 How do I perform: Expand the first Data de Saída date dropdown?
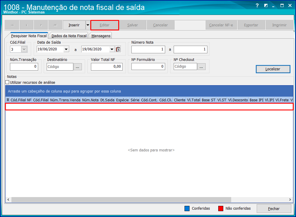(x=66, y=49)
